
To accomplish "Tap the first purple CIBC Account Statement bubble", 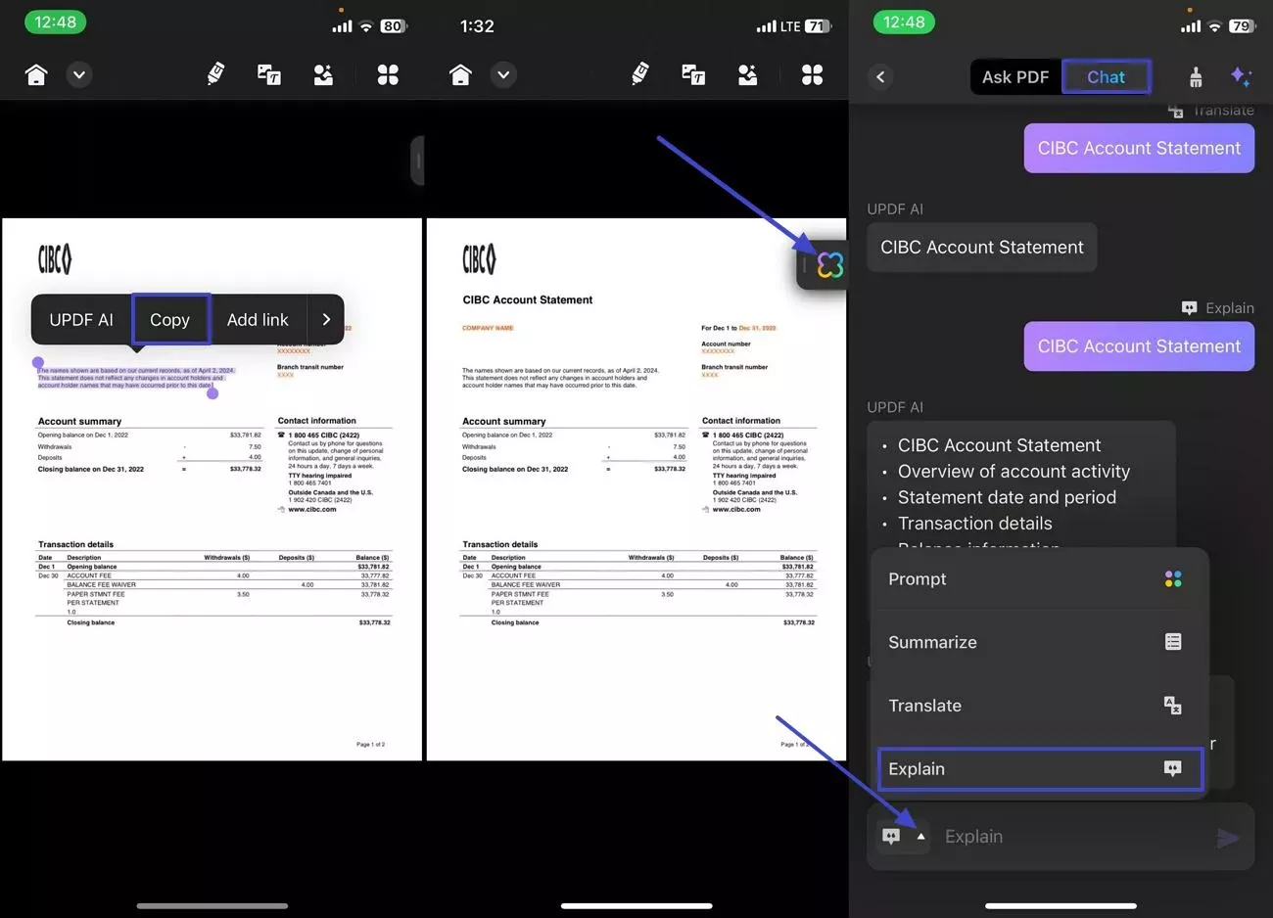I will (1139, 149).
